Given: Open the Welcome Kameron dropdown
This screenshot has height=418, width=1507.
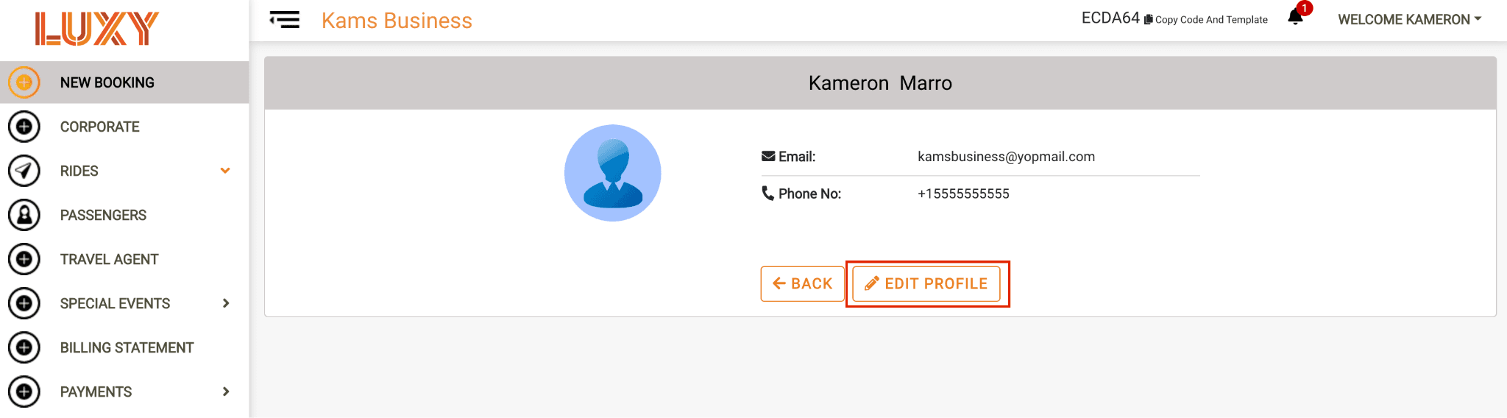Looking at the screenshot, I should (x=1409, y=20).
